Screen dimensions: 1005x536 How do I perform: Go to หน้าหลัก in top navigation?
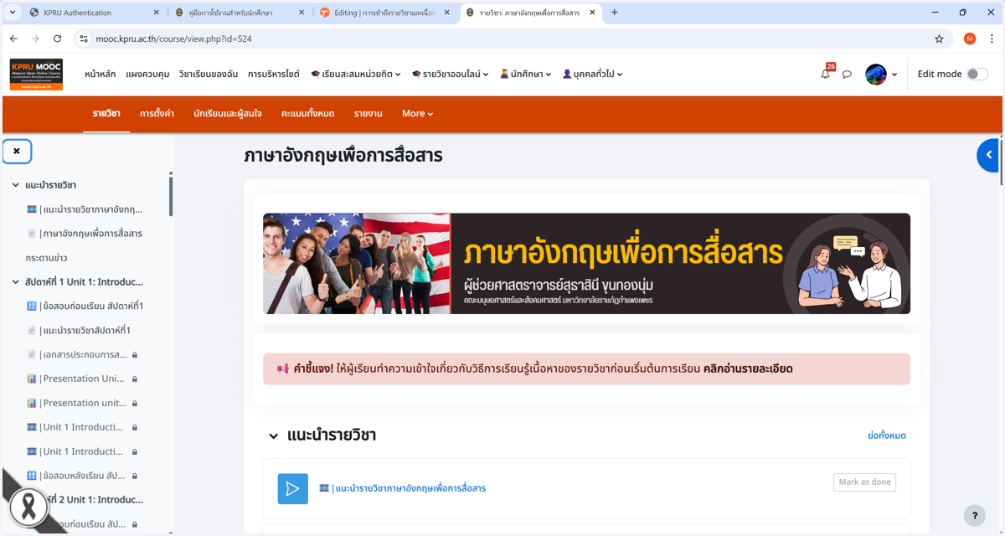(x=100, y=75)
